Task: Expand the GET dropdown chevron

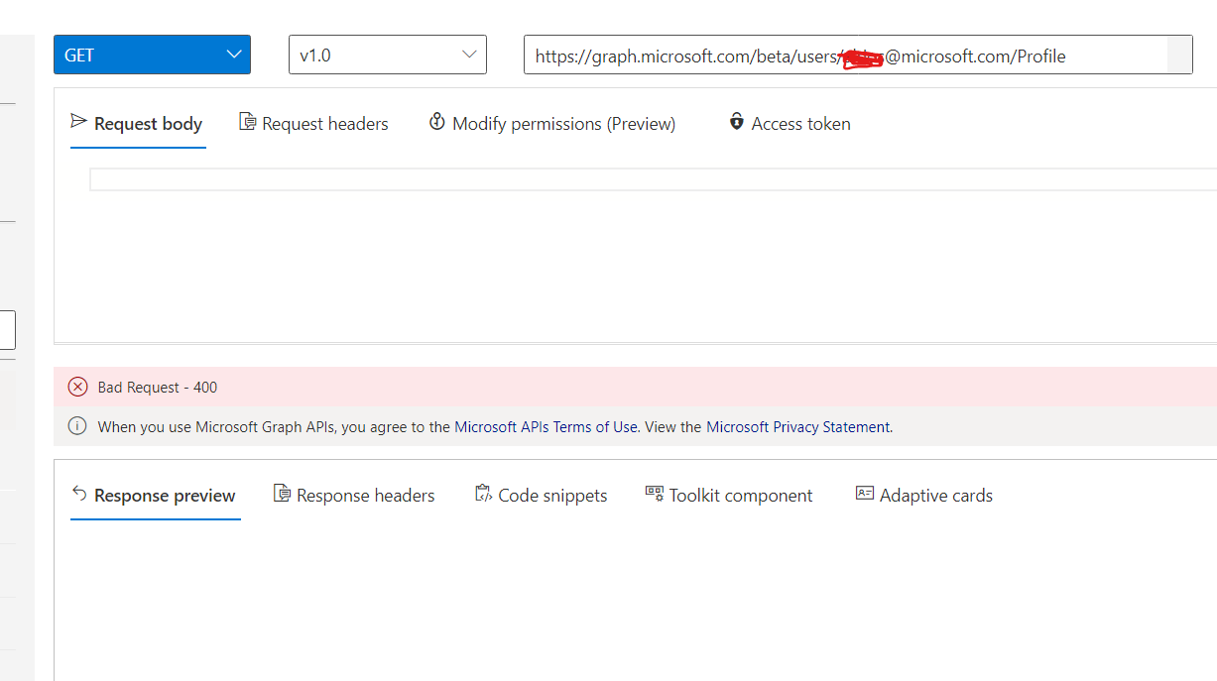Action: [x=234, y=55]
